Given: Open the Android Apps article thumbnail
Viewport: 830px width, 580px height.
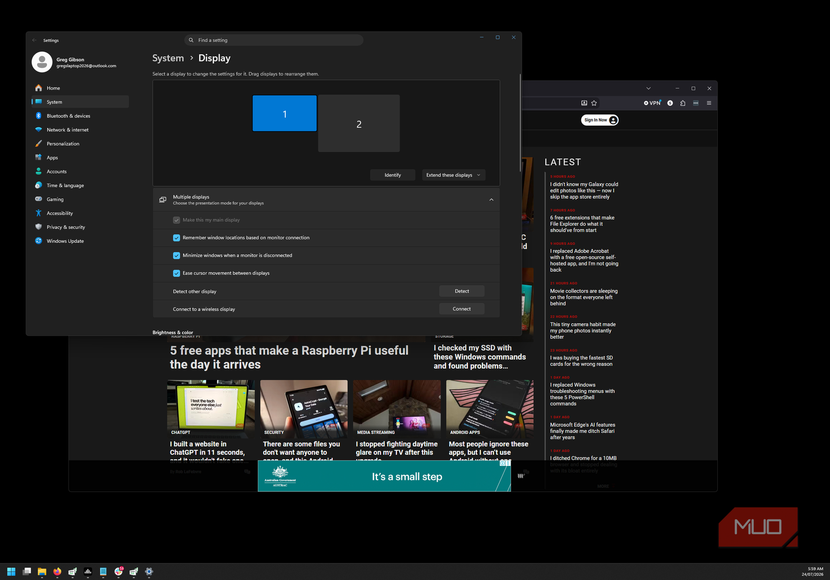Looking at the screenshot, I should (490, 408).
